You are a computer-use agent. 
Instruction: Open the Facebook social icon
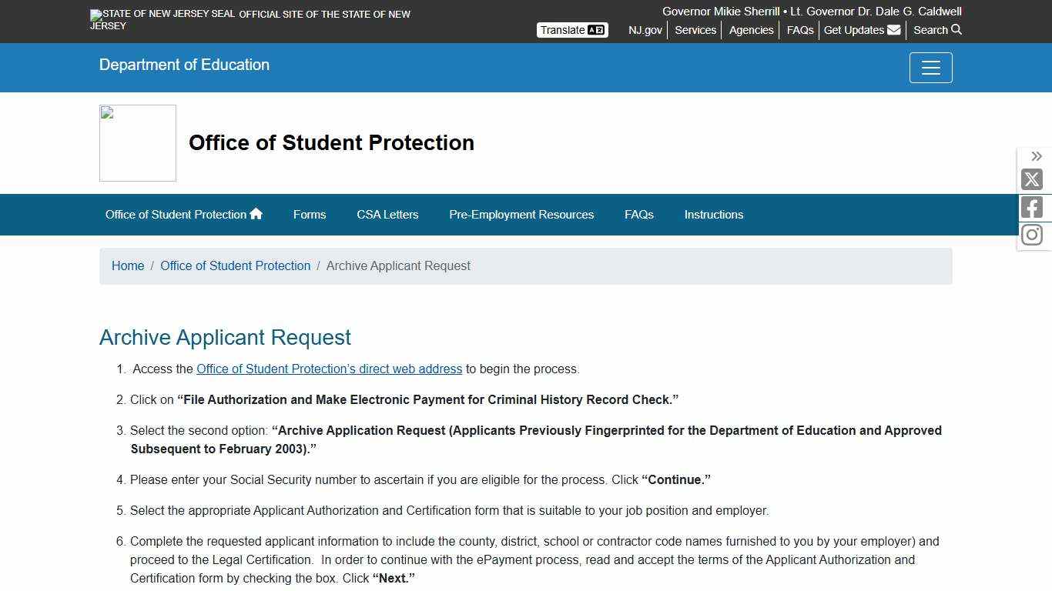1031,206
